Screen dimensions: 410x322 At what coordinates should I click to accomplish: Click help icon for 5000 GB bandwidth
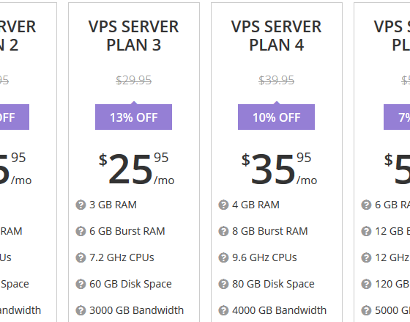click(x=366, y=310)
